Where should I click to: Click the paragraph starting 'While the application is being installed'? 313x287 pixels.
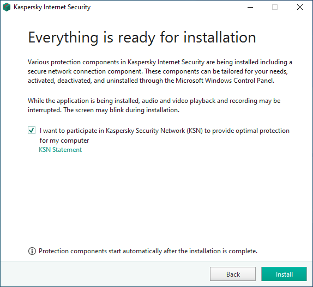coord(154,105)
